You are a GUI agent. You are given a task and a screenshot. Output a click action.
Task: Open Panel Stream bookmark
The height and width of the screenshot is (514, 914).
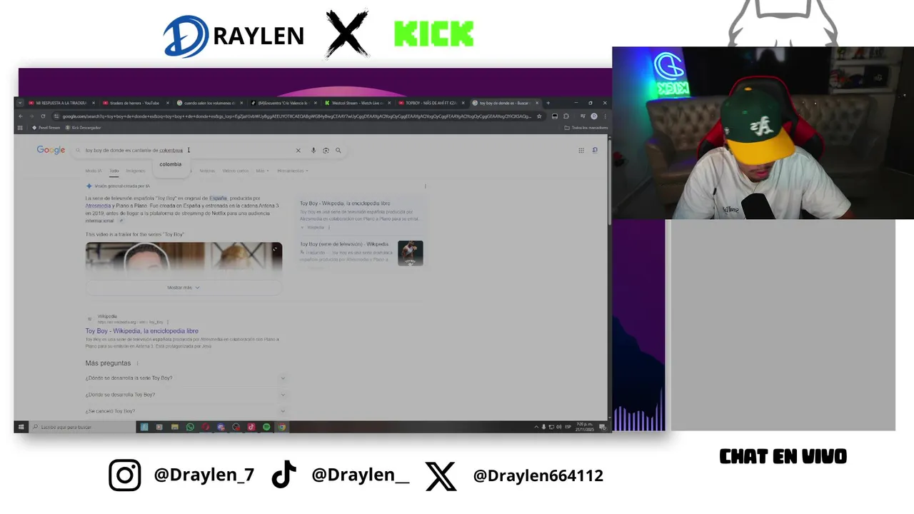click(46, 128)
